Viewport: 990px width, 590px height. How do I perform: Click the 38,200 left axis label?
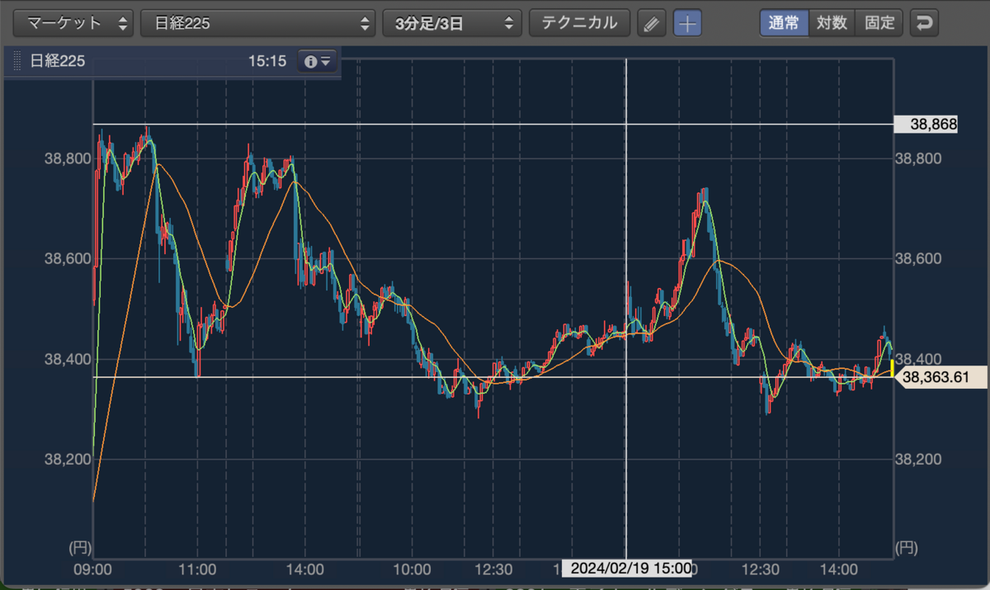tap(67, 460)
